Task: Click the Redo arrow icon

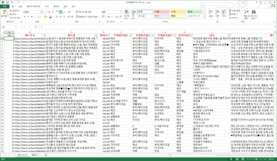Action: tap(18, 2)
